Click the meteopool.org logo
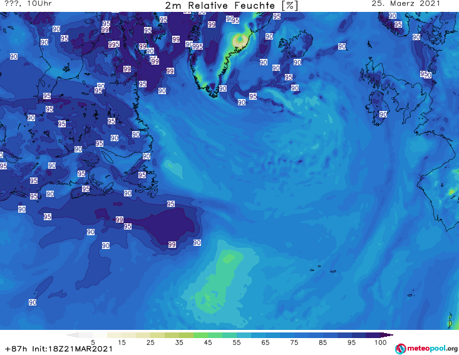The width and height of the screenshot is (459, 355). tap(426, 349)
